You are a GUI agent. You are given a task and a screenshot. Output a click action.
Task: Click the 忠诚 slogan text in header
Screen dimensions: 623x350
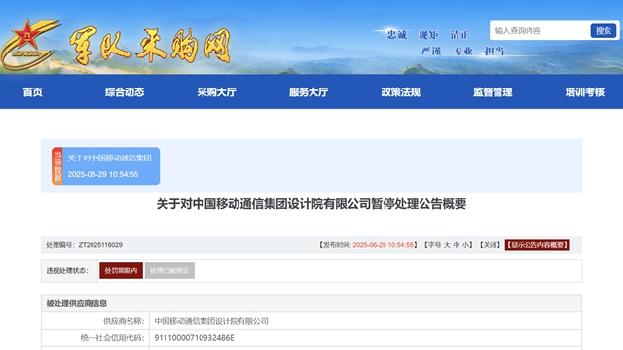[x=397, y=35]
